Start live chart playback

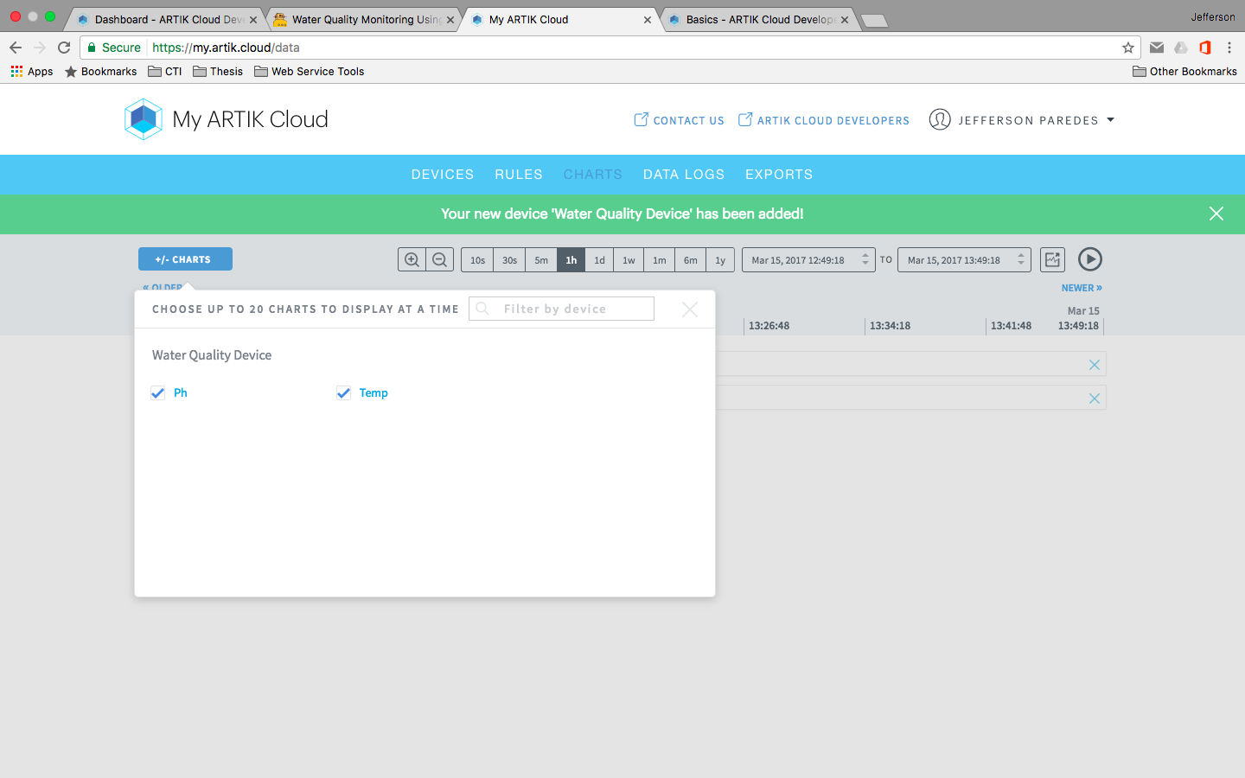[1090, 259]
